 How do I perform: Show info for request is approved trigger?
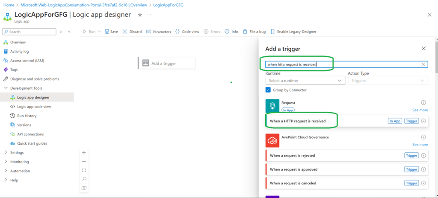[423, 169]
